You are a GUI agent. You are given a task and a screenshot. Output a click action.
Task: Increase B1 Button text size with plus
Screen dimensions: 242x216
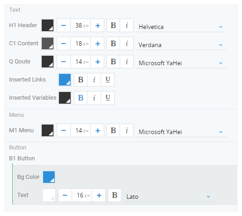coord(99,195)
